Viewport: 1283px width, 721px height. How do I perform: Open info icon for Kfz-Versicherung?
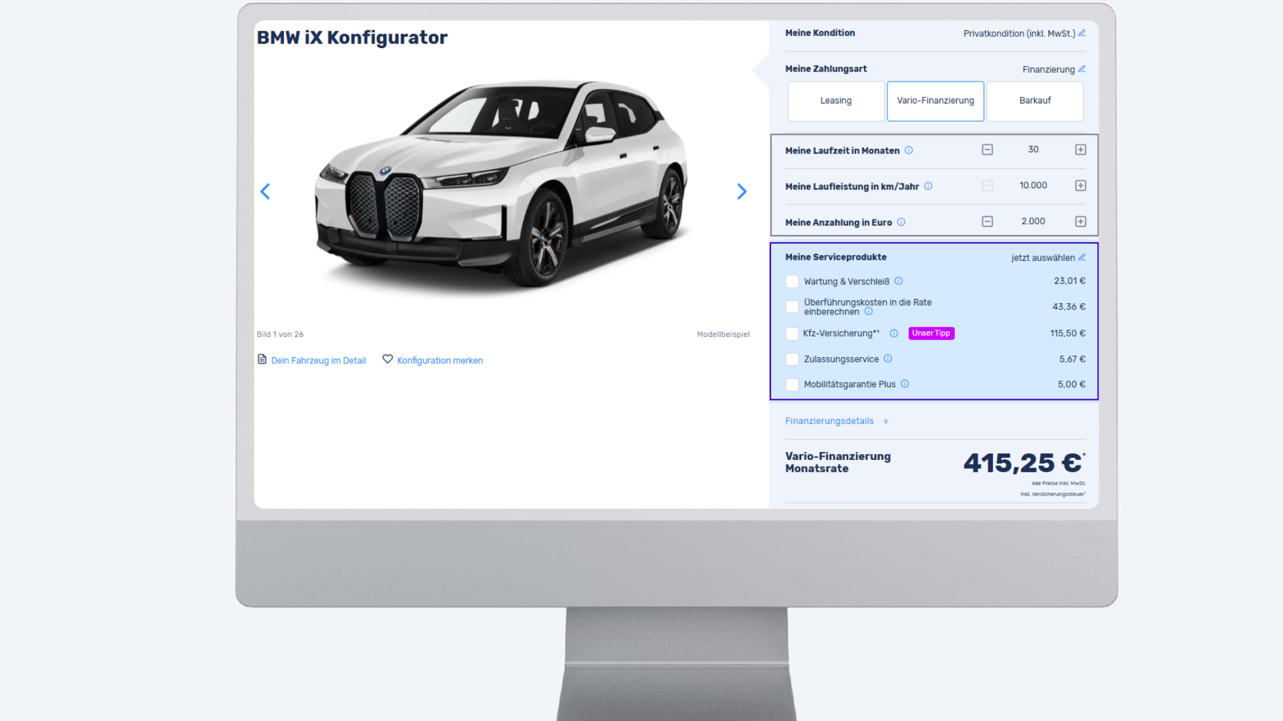[x=894, y=333]
